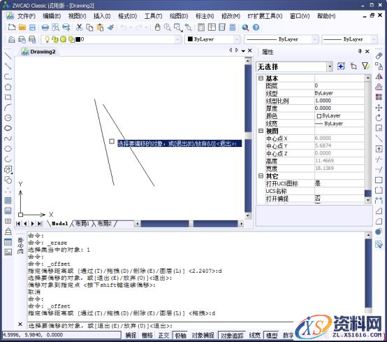The image size is (387, 342).
Task: Click the Mirror modify tool
Action: [x=379, y=77]
